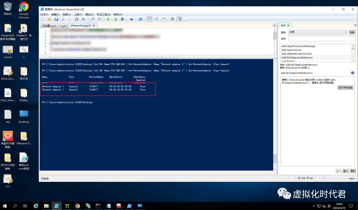Open toolbar overflow options arrow
Image resolution: width=358 pixels, height=210 pixels.
click(184, 20)
